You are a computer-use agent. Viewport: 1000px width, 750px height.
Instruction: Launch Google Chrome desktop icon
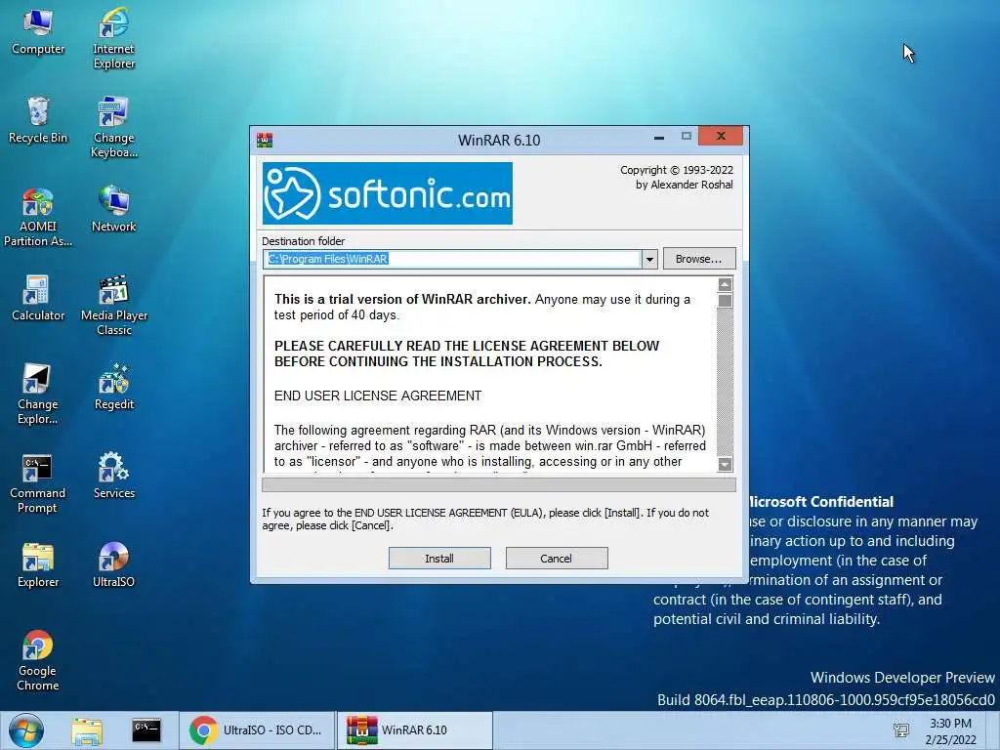coord(38,661)
